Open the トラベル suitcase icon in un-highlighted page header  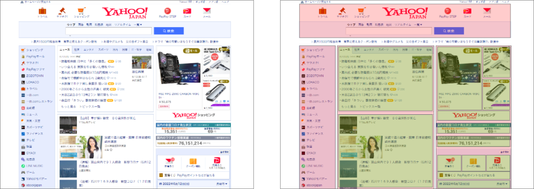(x=43, y=11)
